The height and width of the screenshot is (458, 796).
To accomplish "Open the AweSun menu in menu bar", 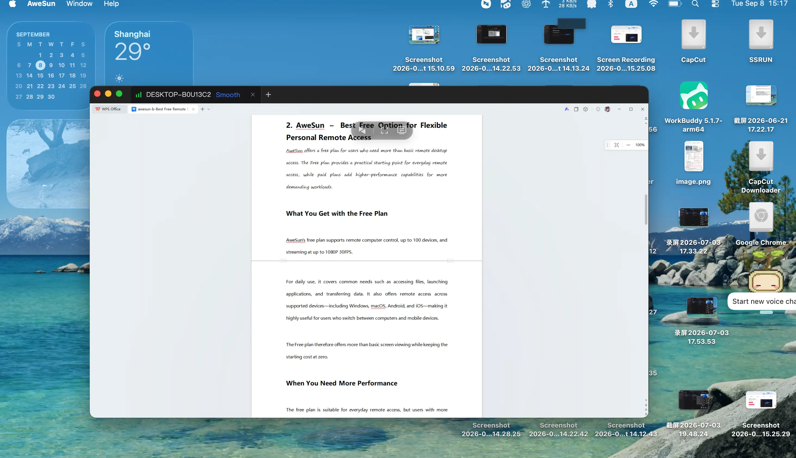I will [x=41, y=4].
